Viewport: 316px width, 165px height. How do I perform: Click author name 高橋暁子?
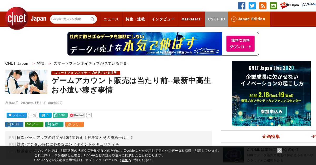[12, 103]
